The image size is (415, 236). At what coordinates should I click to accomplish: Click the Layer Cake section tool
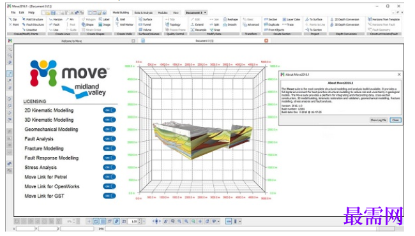[291, 19]
